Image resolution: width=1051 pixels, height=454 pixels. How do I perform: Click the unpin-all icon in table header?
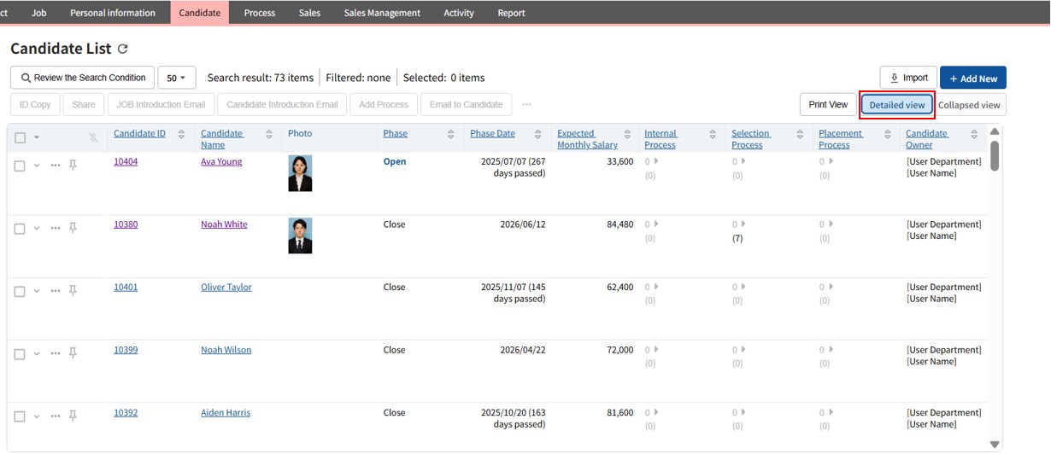pos(93,137)
